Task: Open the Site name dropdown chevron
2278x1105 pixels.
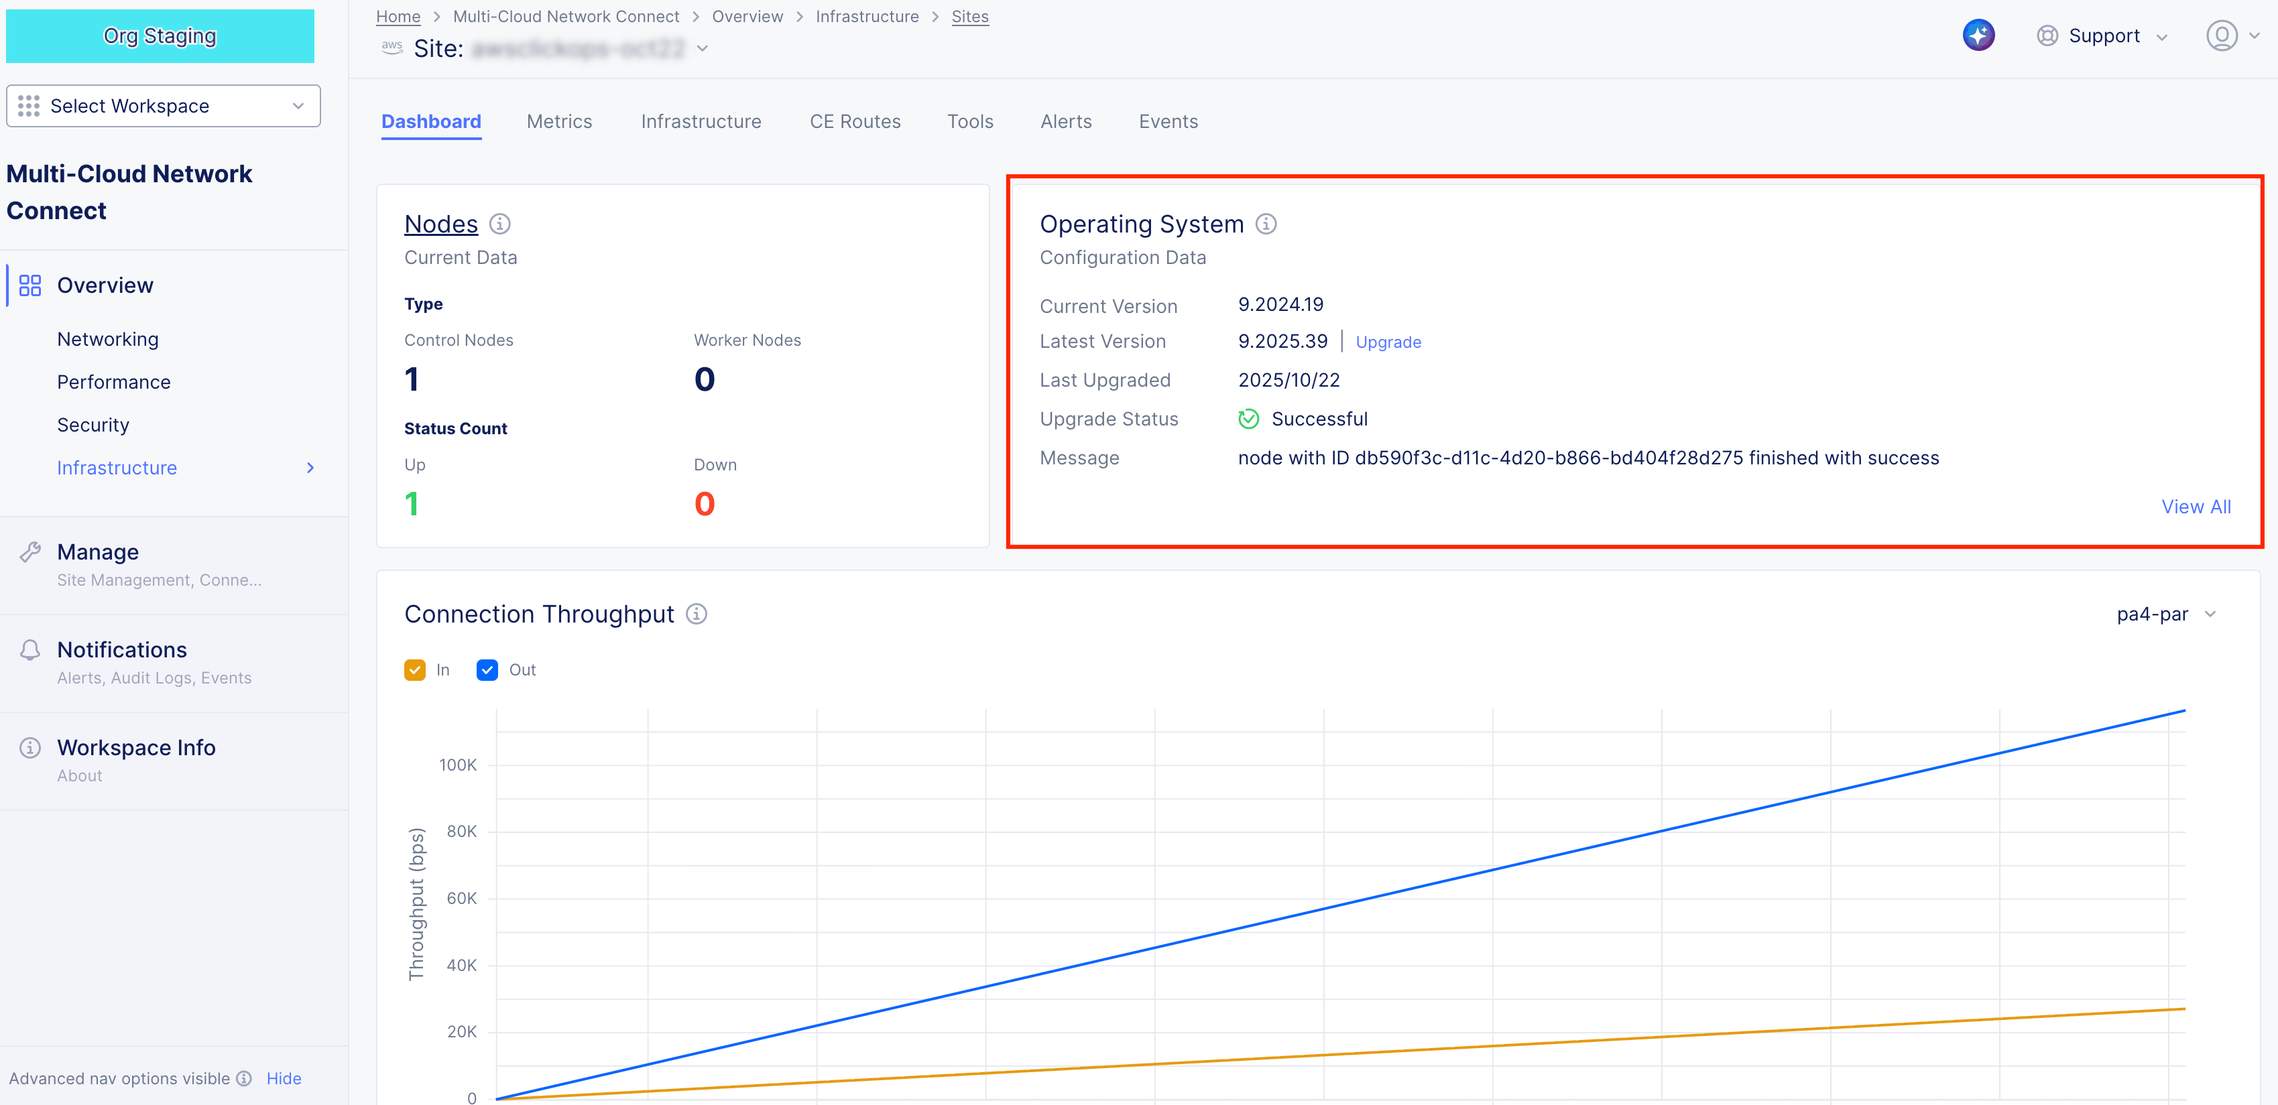Action: coord(702,49)
